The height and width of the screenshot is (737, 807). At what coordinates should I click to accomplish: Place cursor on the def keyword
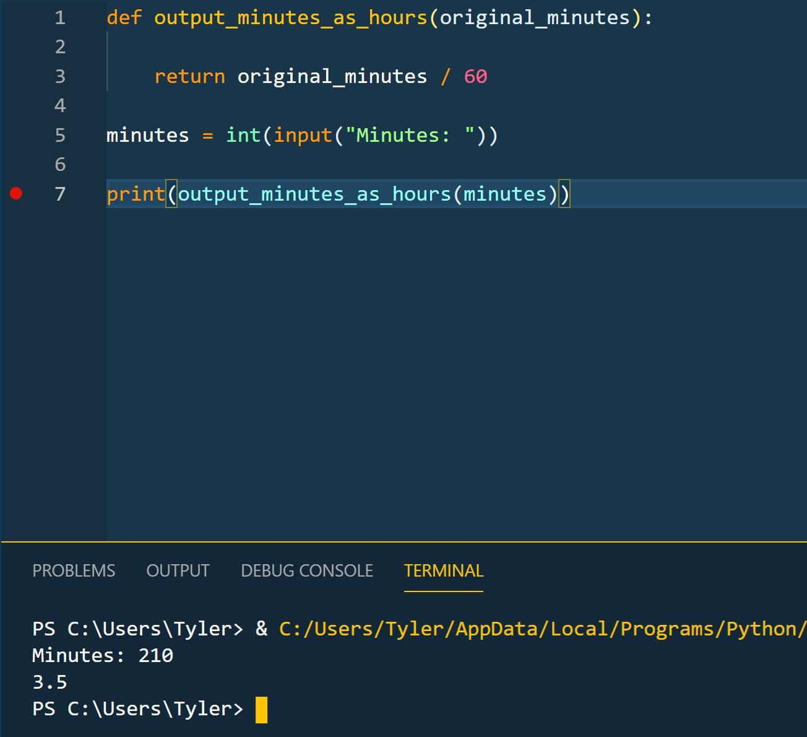coord(124,18)
